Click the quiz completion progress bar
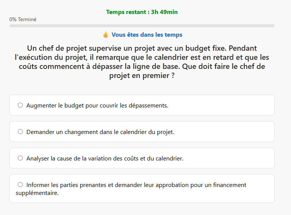The image size is (291, 215). (142, 26)
